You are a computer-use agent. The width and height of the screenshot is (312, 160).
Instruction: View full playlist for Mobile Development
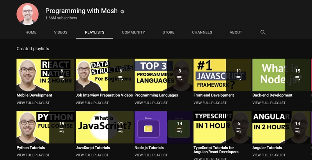click(33, 103)
